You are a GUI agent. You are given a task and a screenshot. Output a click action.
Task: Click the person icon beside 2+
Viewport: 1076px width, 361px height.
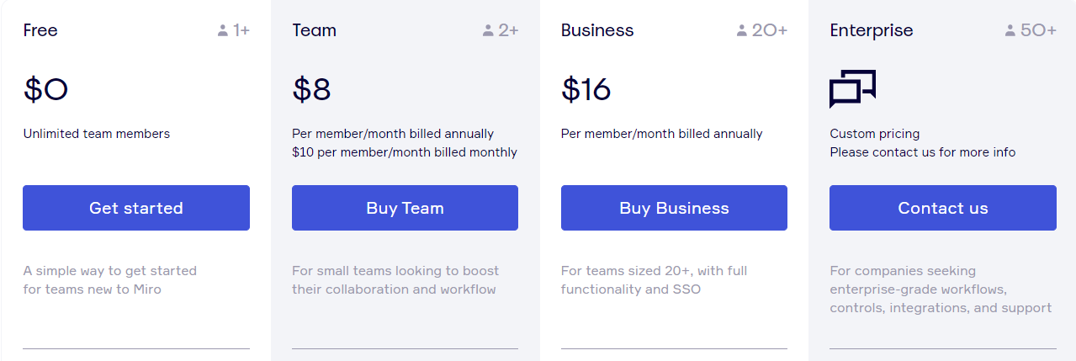(488, 31)
